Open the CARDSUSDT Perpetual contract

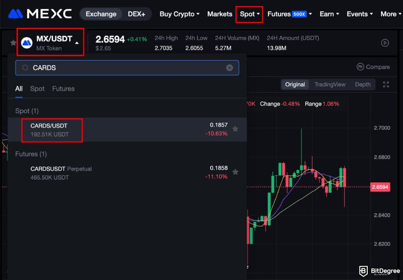(127, 172)
